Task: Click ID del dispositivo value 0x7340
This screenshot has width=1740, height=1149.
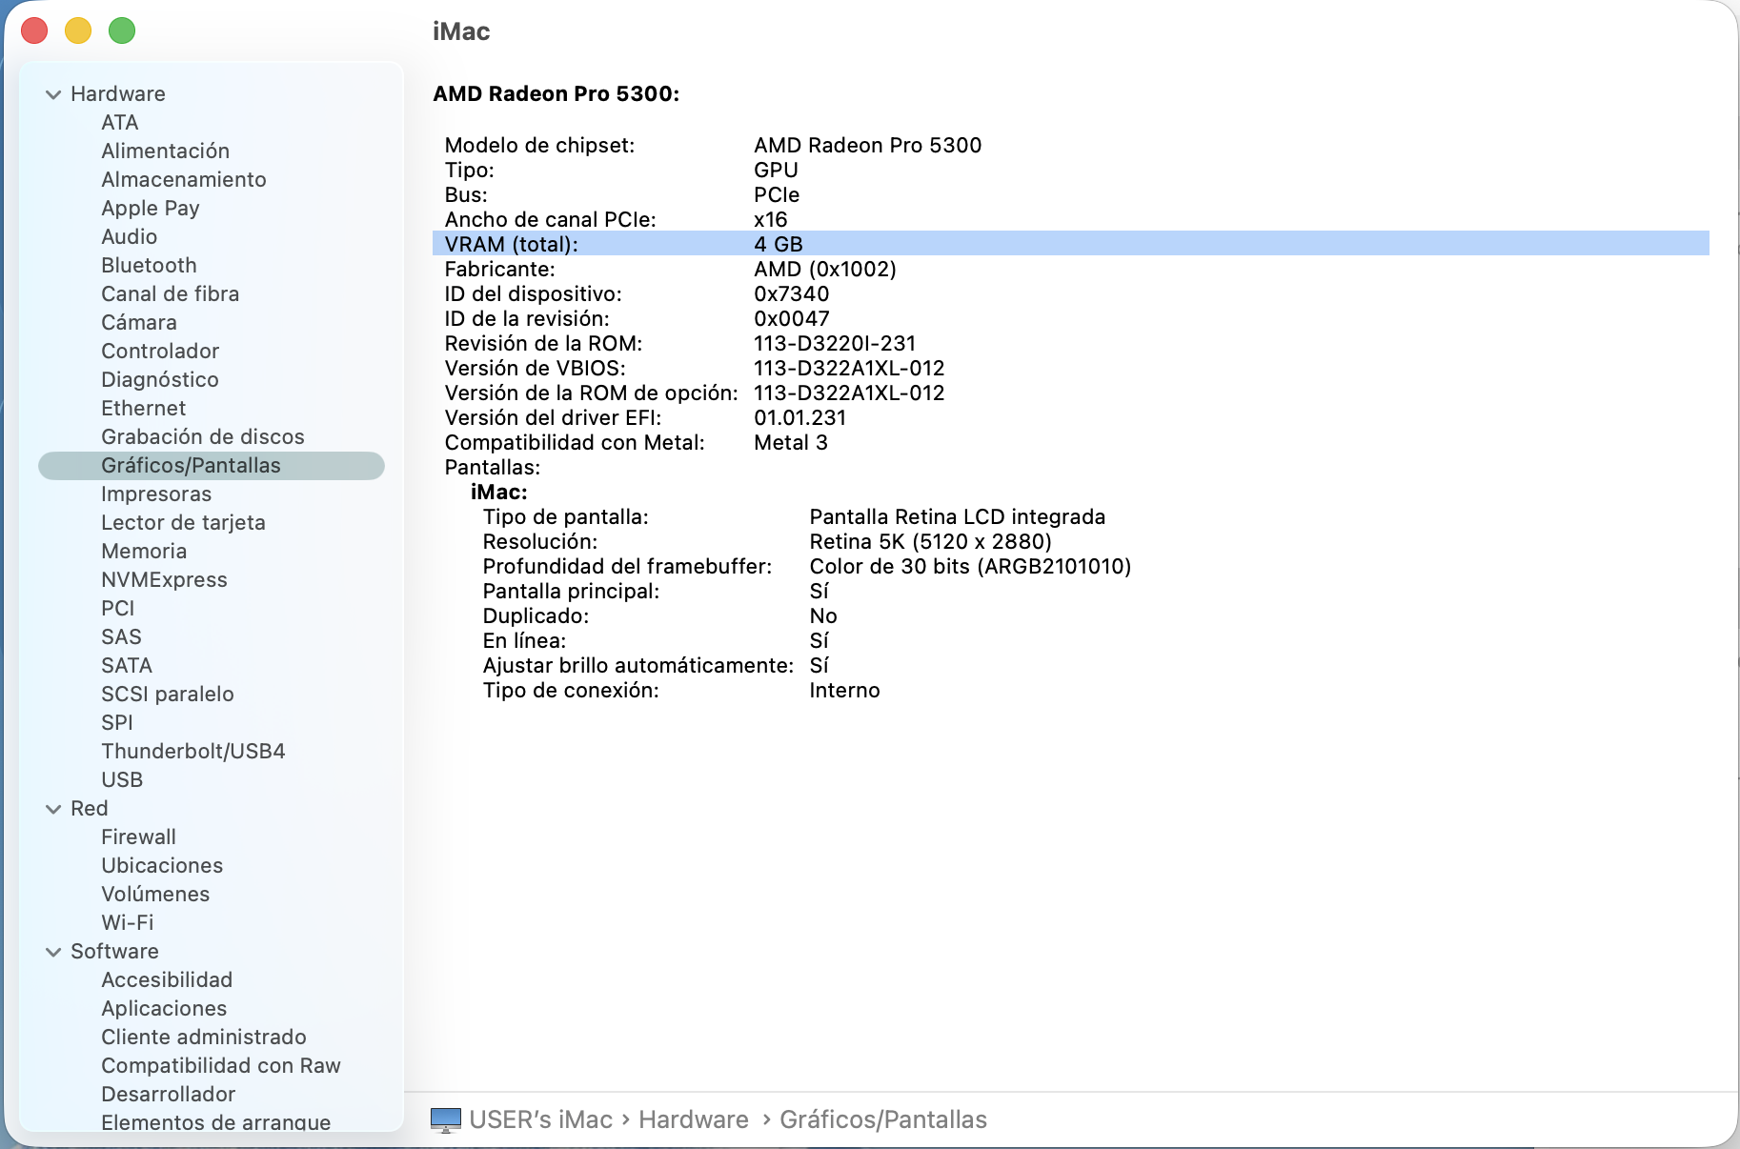Action: [x=792, y=293]
